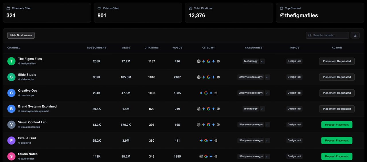367x162 pixels.
Task: Expand +1 categories in Pixel & Grid row
Action: 267,141
